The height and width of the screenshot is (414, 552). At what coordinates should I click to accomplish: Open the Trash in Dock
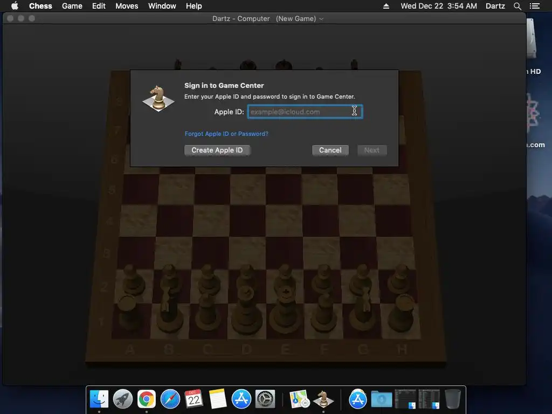pyautogui.click(x=452, y=399)
